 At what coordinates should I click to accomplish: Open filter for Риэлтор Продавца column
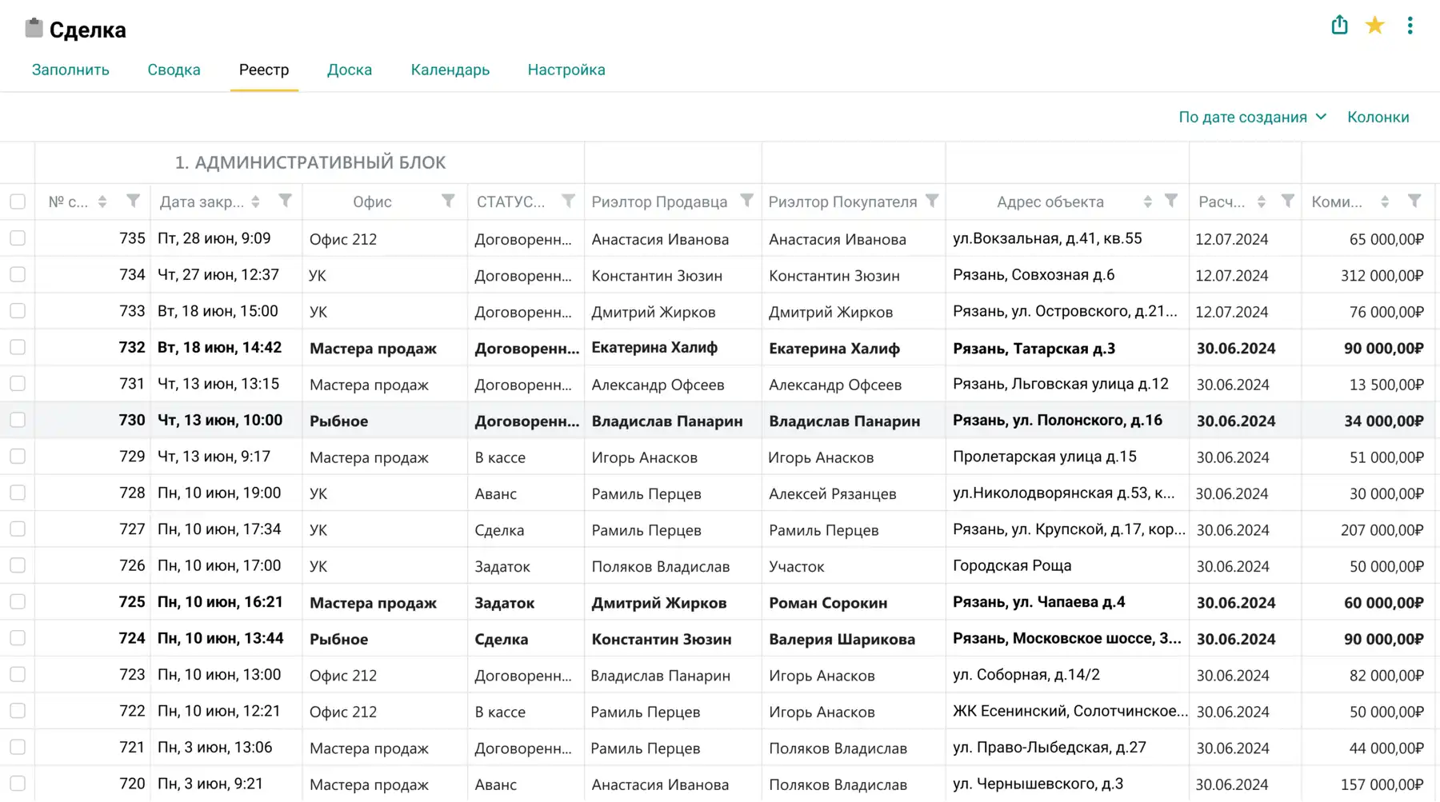746,201
